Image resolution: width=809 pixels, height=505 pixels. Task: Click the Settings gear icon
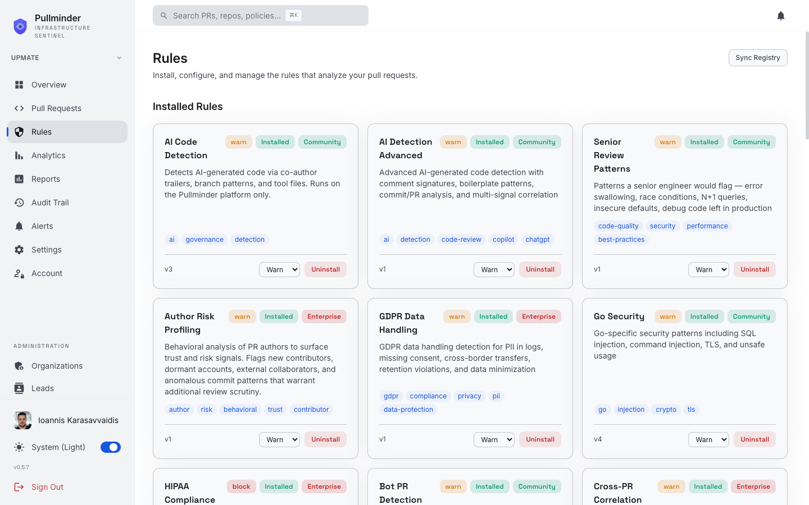19,250
